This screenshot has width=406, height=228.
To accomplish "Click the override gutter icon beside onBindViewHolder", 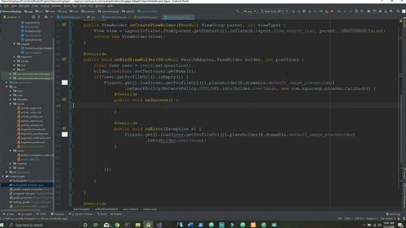I will [63, 60].
